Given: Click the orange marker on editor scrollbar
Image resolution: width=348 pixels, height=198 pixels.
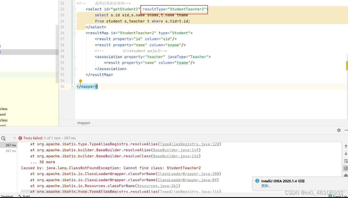Looking at the screenshot, I should [347, 66].
